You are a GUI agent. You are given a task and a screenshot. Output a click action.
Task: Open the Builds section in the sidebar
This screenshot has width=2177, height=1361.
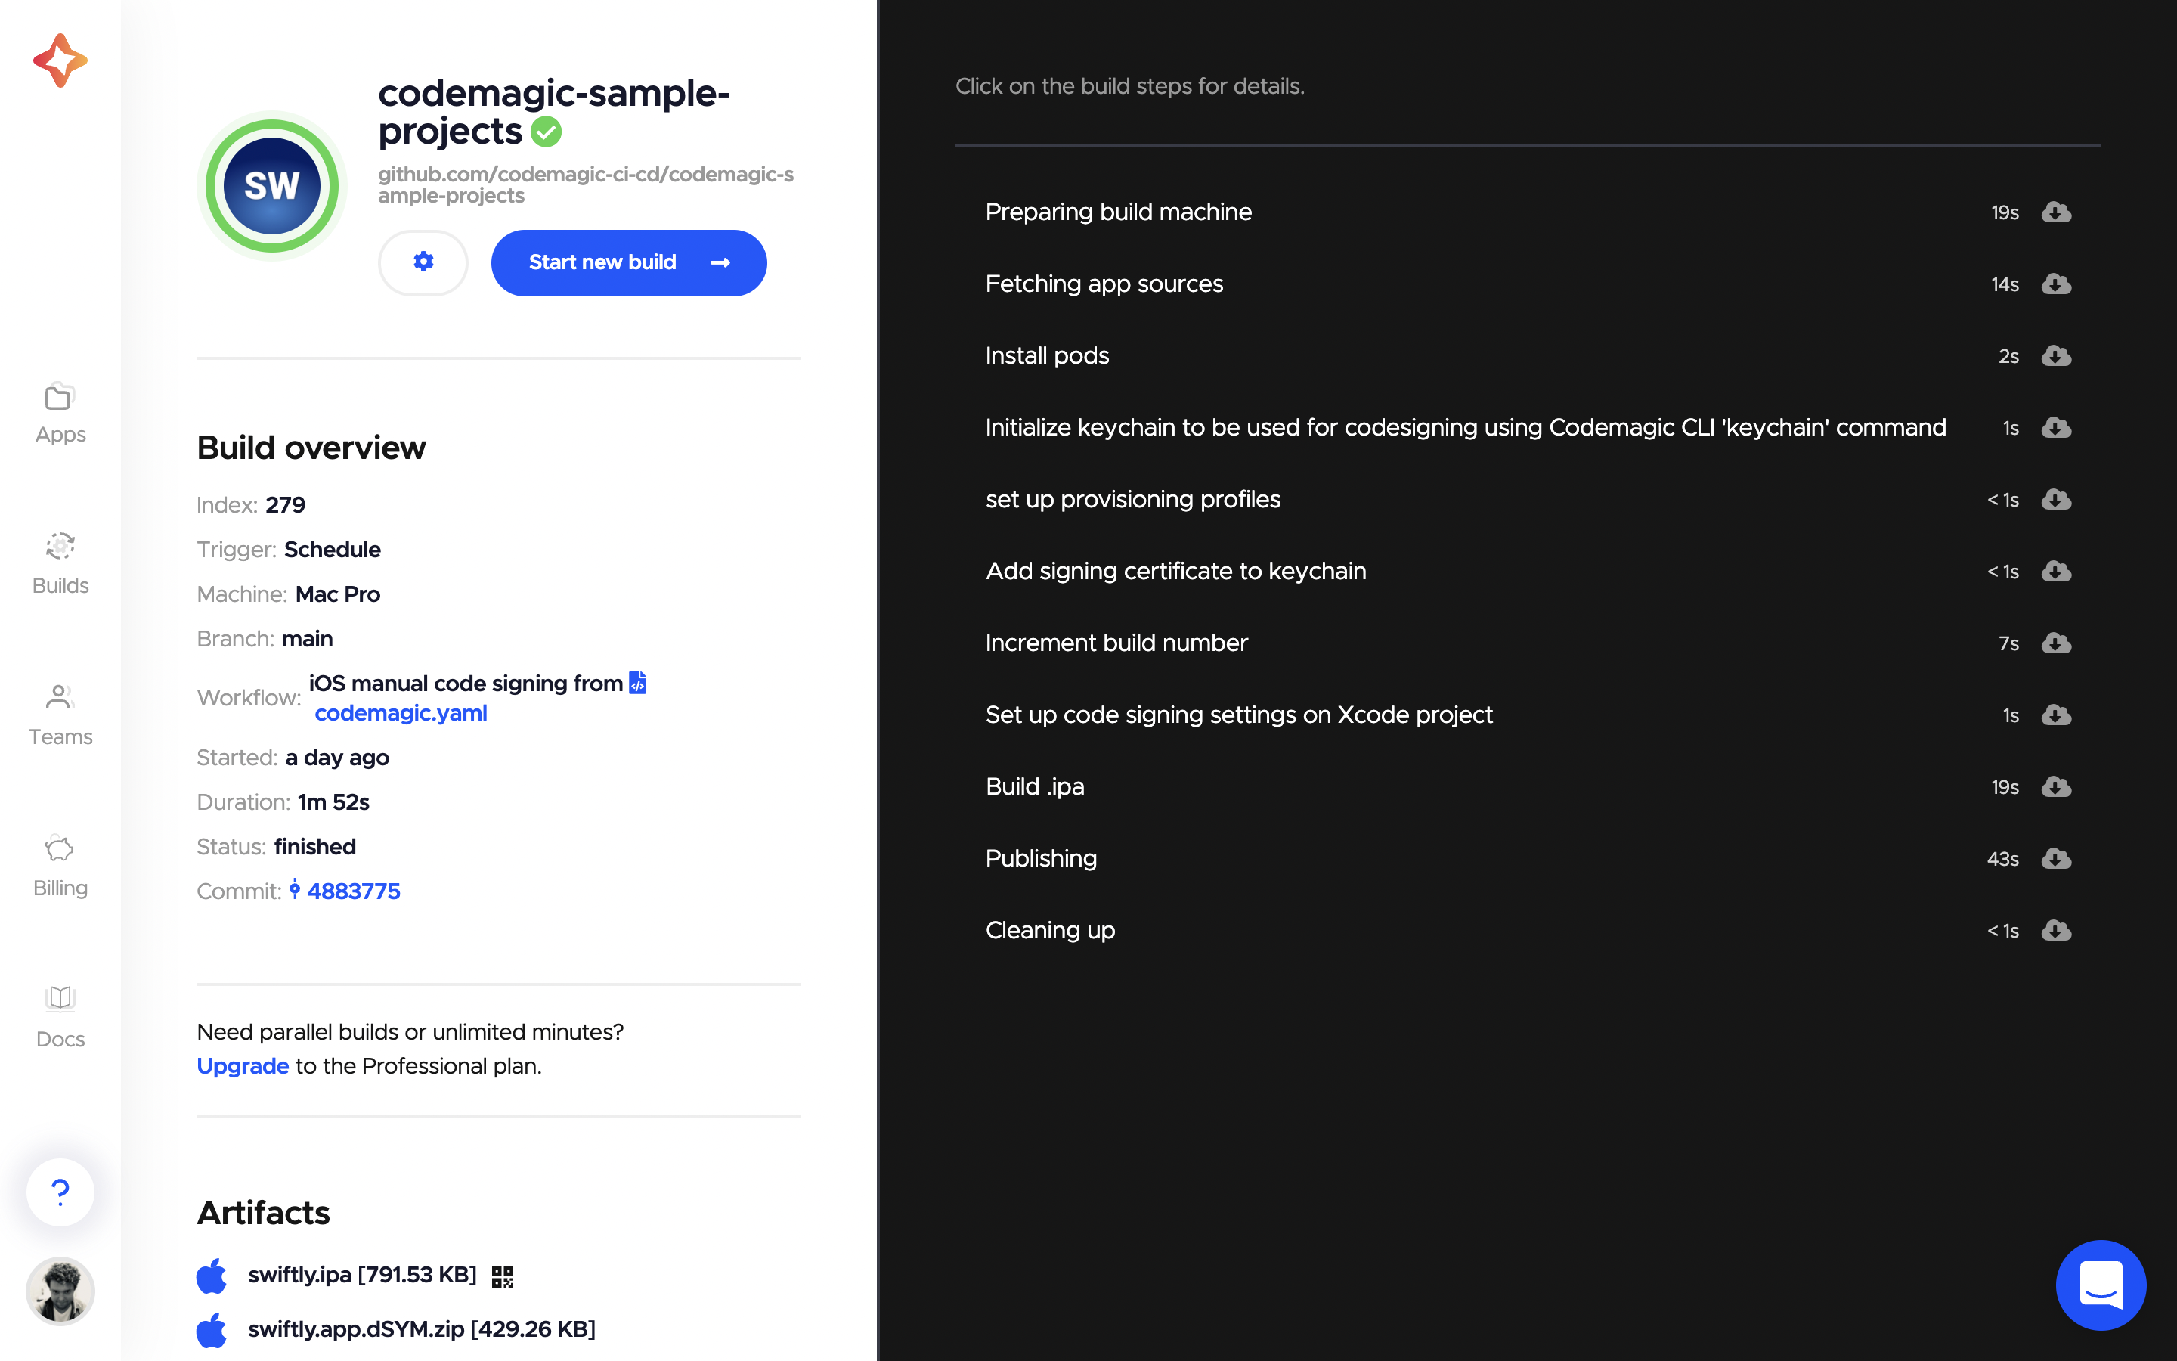coord(60,563)
